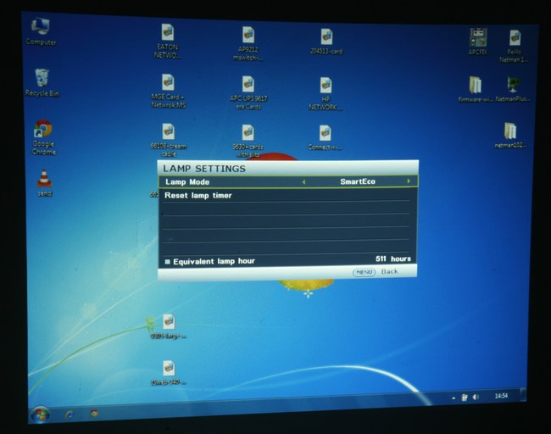Open the HP NETWORK... file
551x434 pixels.
tap(326, 94)
